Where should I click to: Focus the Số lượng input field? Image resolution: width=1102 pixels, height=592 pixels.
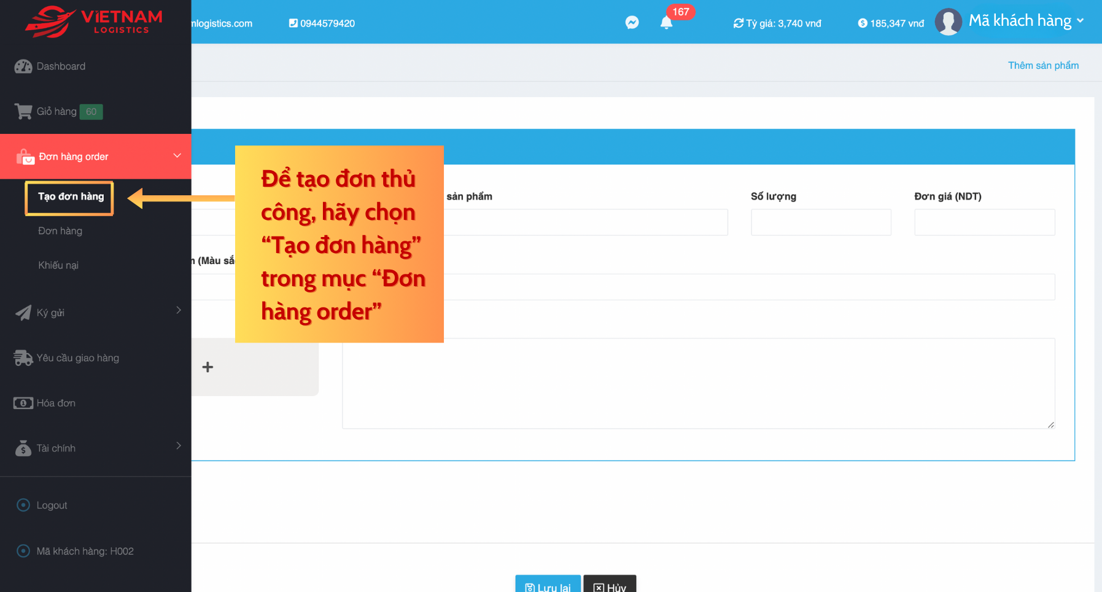coord(821,222)
